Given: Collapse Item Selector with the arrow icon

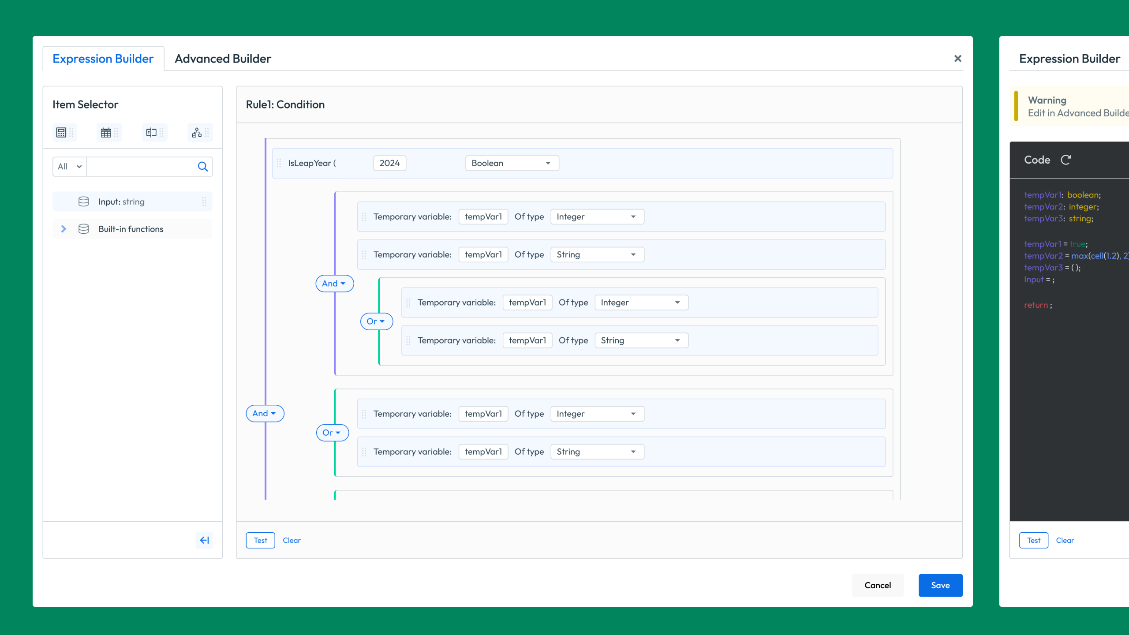Looking at the screenshot, I should click(204, 540).
